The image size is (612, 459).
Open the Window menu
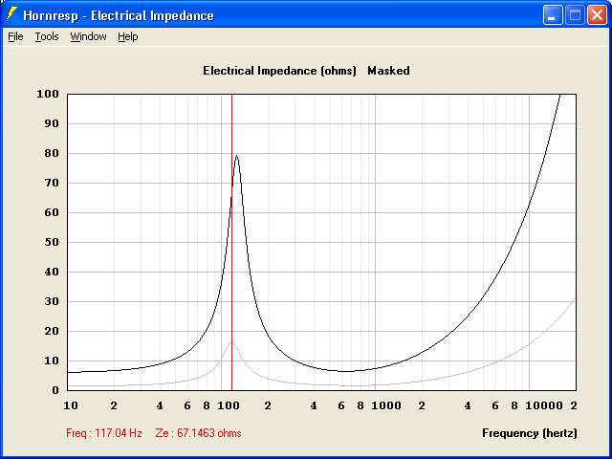[88, 36]
